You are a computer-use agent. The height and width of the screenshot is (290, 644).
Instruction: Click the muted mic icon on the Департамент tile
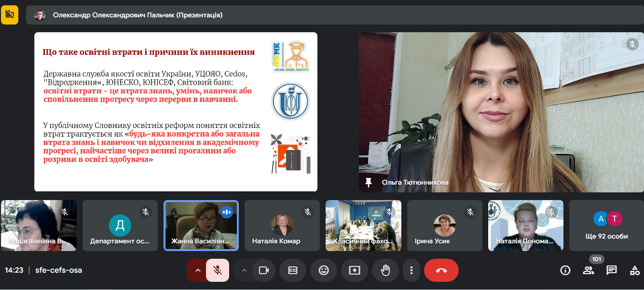[146, 212]
